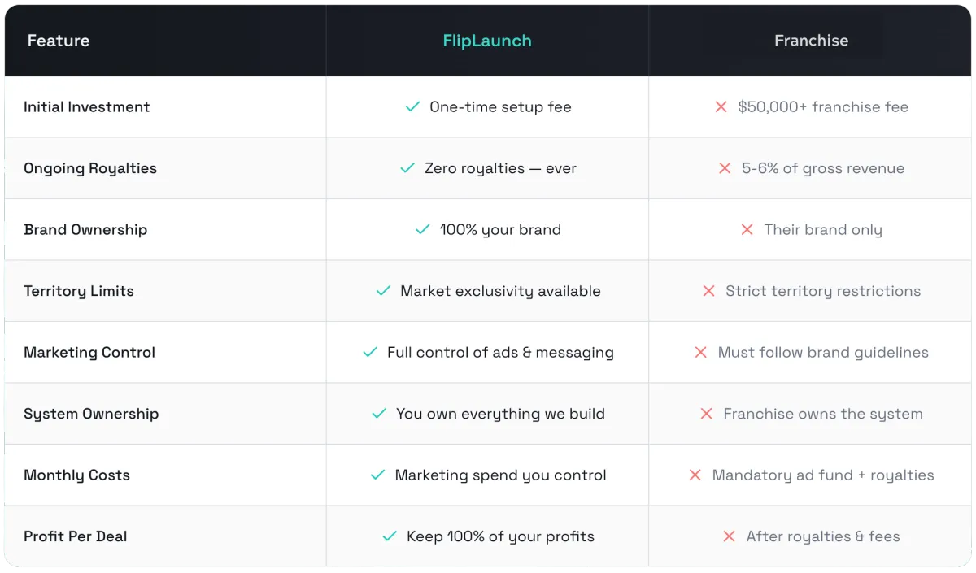
Task: Click the red X beside Strict territory restrictions
Action: point(708,291)
